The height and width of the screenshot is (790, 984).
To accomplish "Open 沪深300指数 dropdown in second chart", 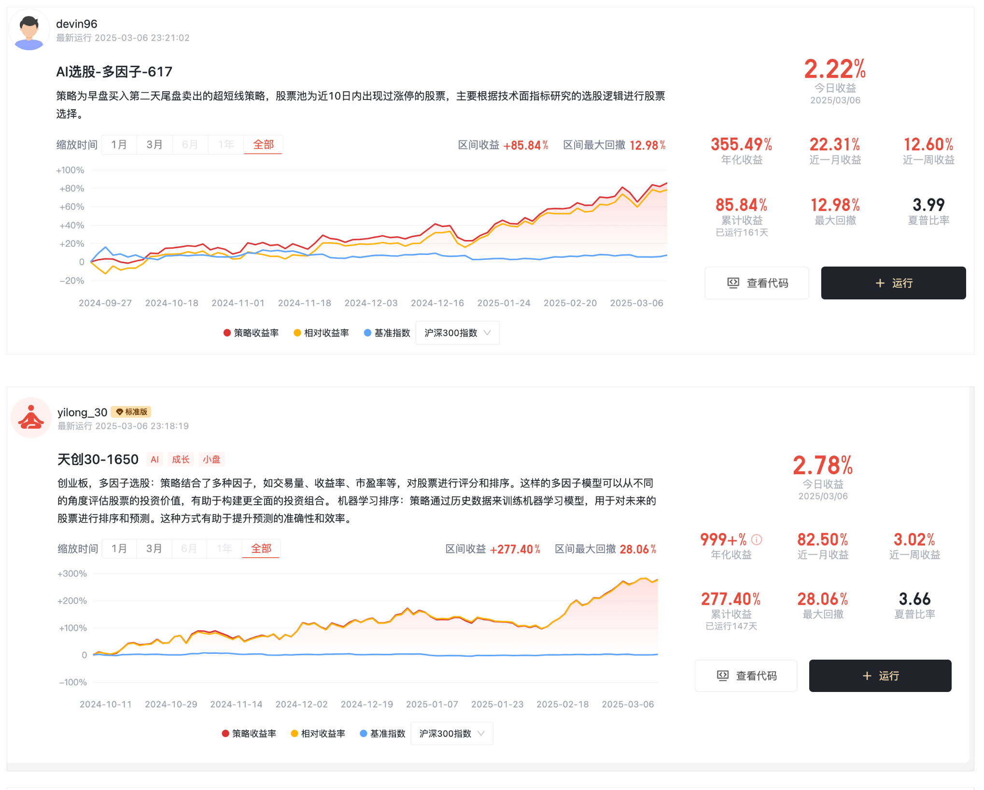I will pyautogui.click(x=451, y=734).
